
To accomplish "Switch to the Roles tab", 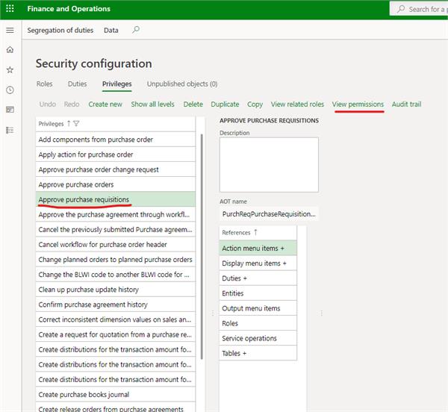I will [x=45, y=84].
